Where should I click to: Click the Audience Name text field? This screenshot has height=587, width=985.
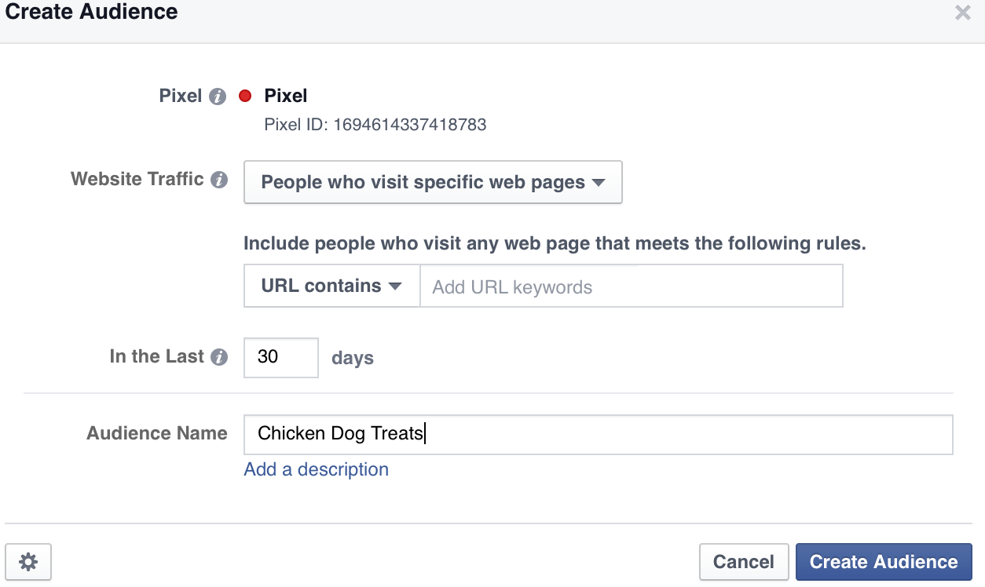click(599, 435)
